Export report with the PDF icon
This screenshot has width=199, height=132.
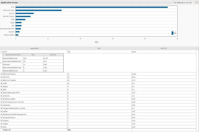pyautogui.click(x=197, y=2)
